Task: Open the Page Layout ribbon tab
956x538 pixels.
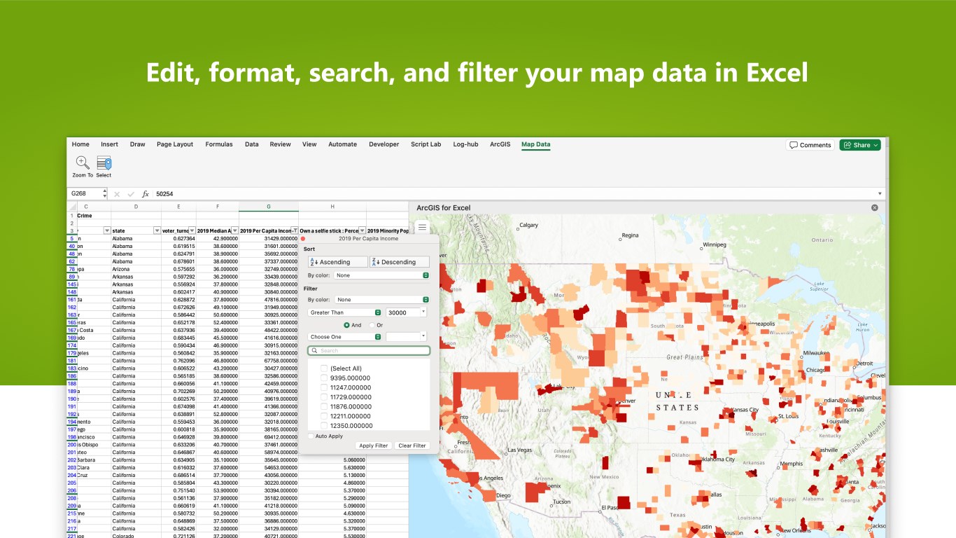Action: (175, 144)
